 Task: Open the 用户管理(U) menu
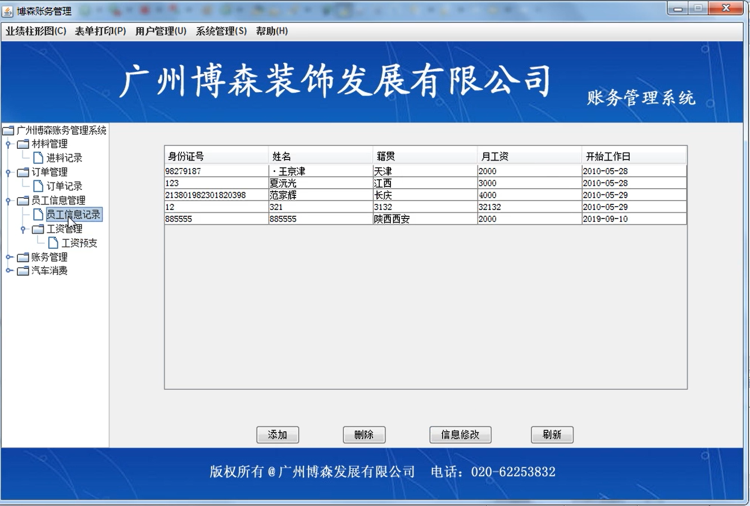pyautogui.click(x=161, y=31)
